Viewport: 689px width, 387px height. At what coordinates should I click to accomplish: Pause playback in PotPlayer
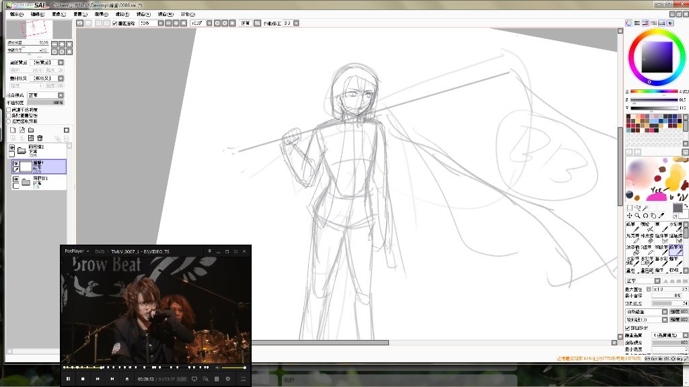click(68, 379)
